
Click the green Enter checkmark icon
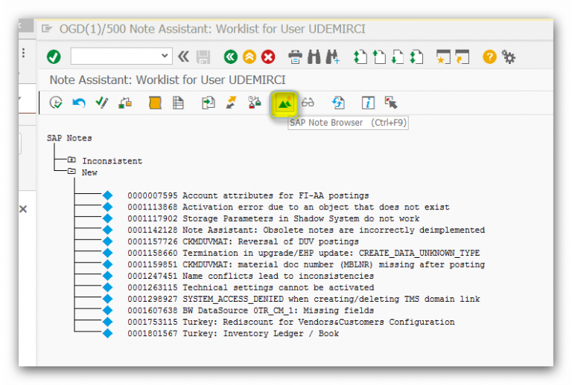pos(54,57)
